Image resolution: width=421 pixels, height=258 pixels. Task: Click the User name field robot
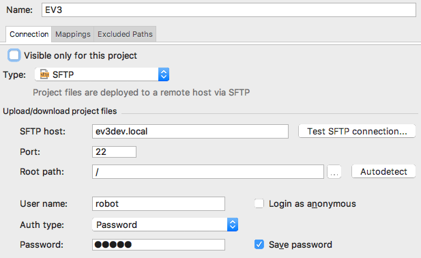[x=159, y=204]
